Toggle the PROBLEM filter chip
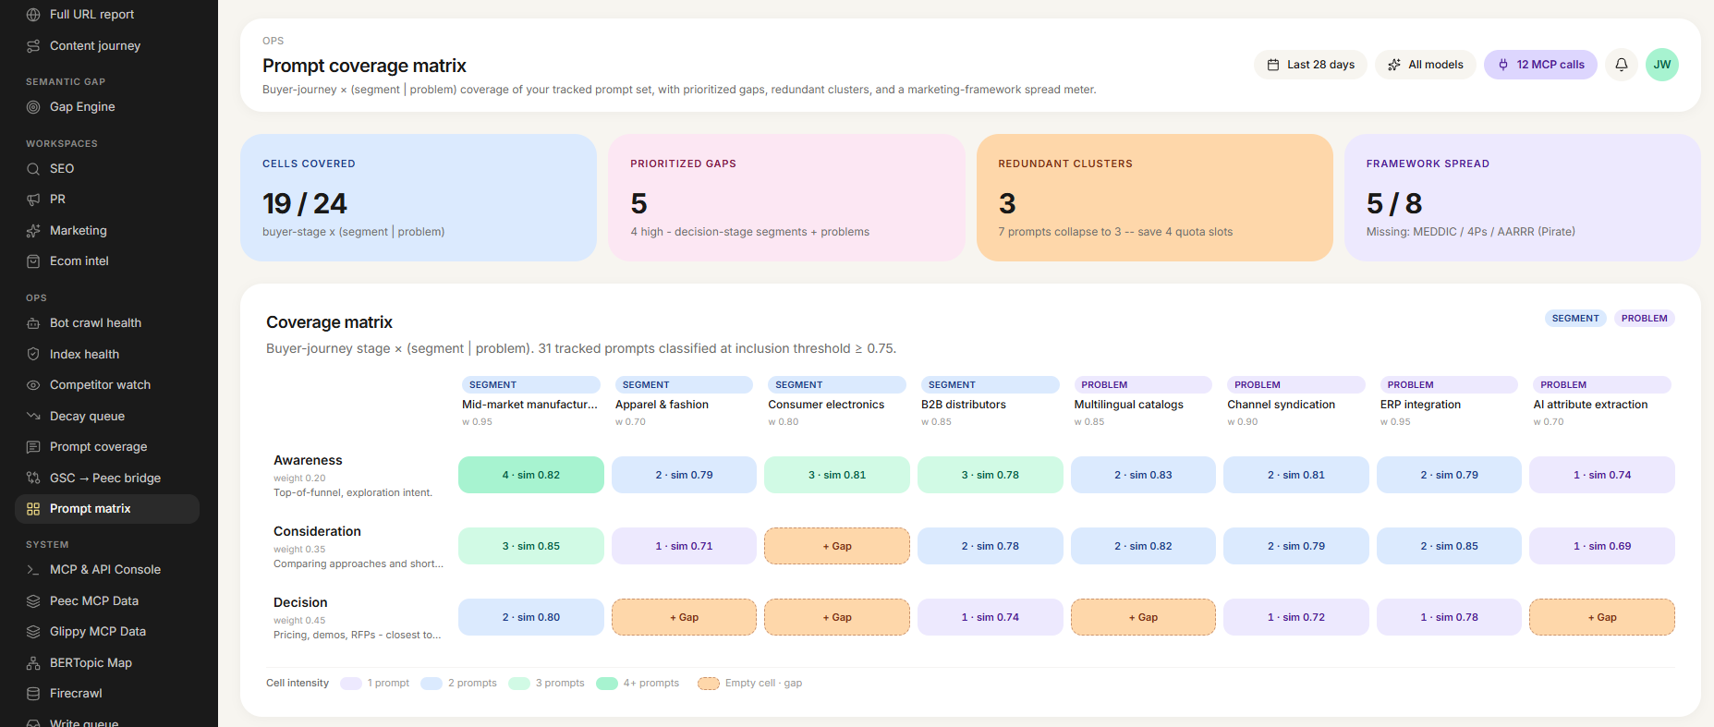The height and width of the screenshot is (727, 1714). pyautogui.click(x=1644, y=319)
